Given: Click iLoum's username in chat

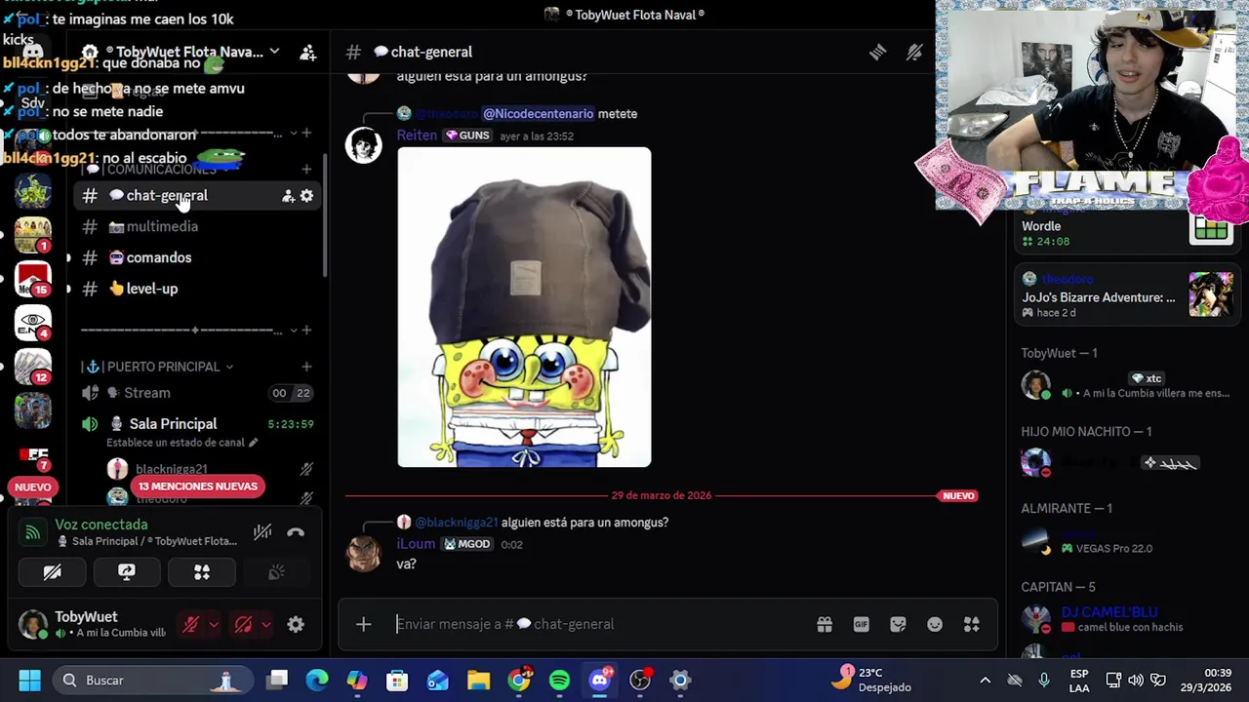Looking at the screenshot, I should click(416, 544).
